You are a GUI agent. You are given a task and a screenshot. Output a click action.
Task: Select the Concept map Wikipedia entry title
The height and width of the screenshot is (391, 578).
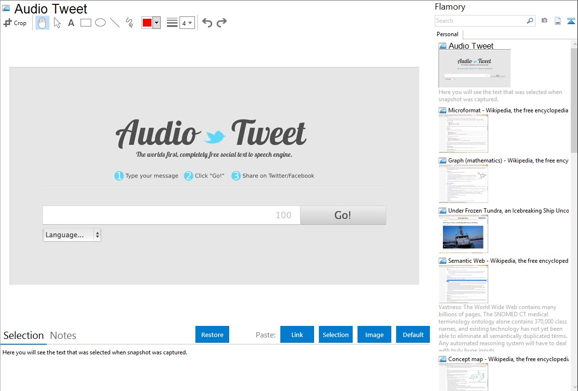(509, 359)
